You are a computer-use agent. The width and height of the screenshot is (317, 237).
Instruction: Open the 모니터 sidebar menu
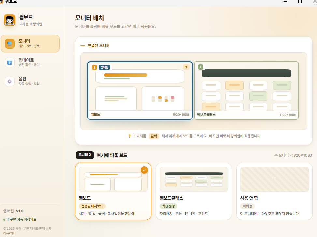(x=30, y=44)
